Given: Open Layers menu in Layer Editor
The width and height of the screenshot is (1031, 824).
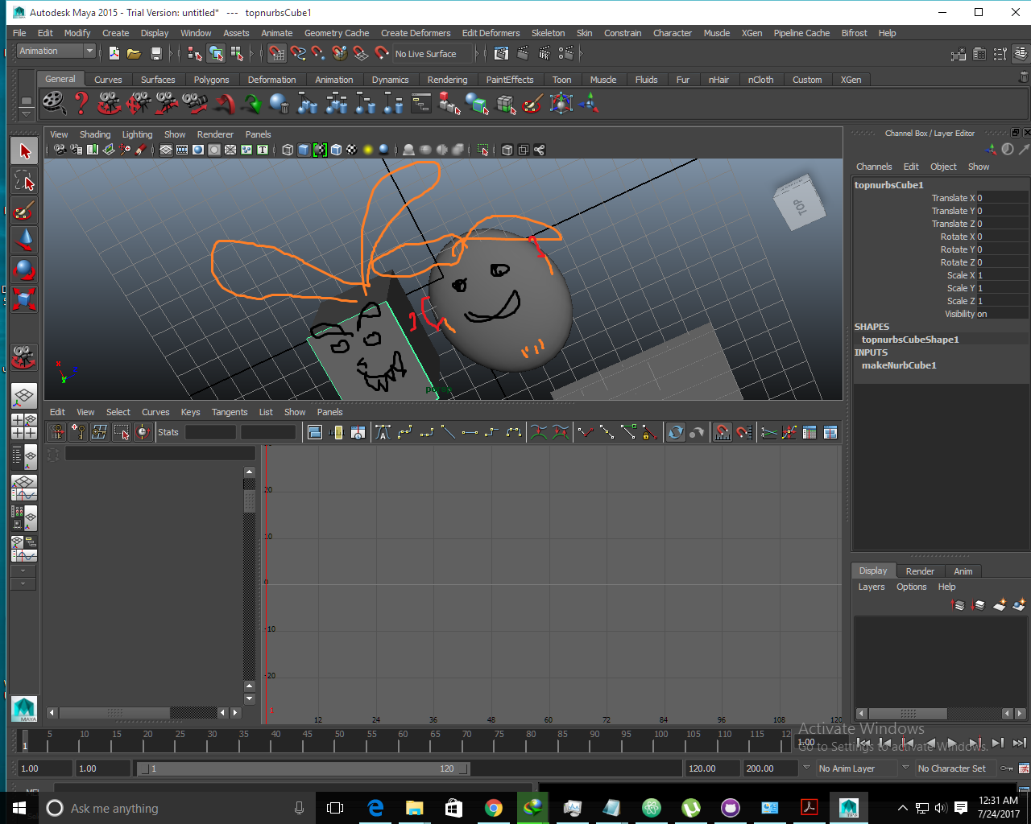Looking at the screenshot, I should pos(872,587).
